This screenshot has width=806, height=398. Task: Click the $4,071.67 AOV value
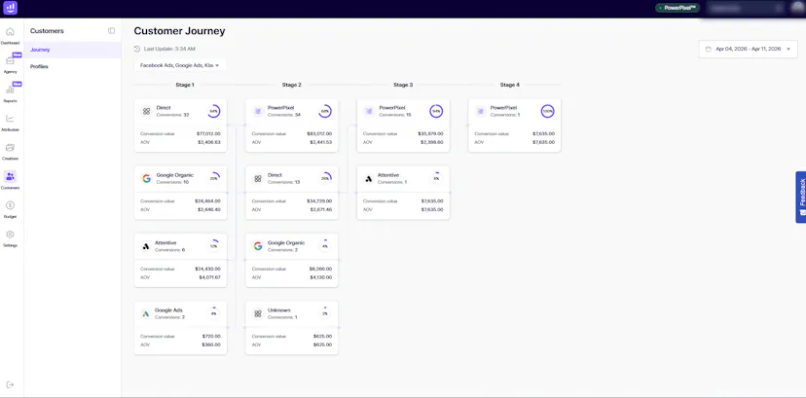(209, 277)
